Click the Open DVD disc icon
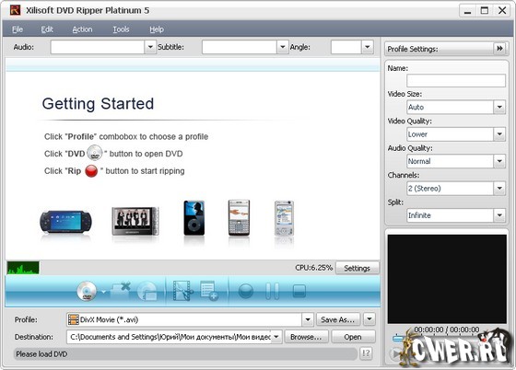Screen dimensions: 516x370 (x=87, y=291)
